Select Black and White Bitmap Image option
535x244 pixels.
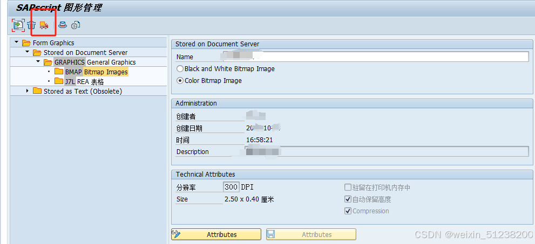pos(180,69)
